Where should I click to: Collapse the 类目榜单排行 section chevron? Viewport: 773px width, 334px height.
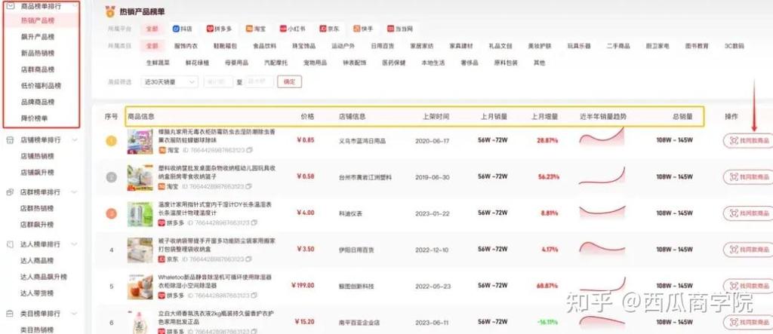point(75,314)
